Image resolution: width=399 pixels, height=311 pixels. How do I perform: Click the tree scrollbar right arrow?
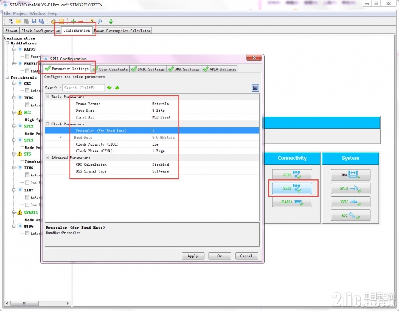[68, 303]
